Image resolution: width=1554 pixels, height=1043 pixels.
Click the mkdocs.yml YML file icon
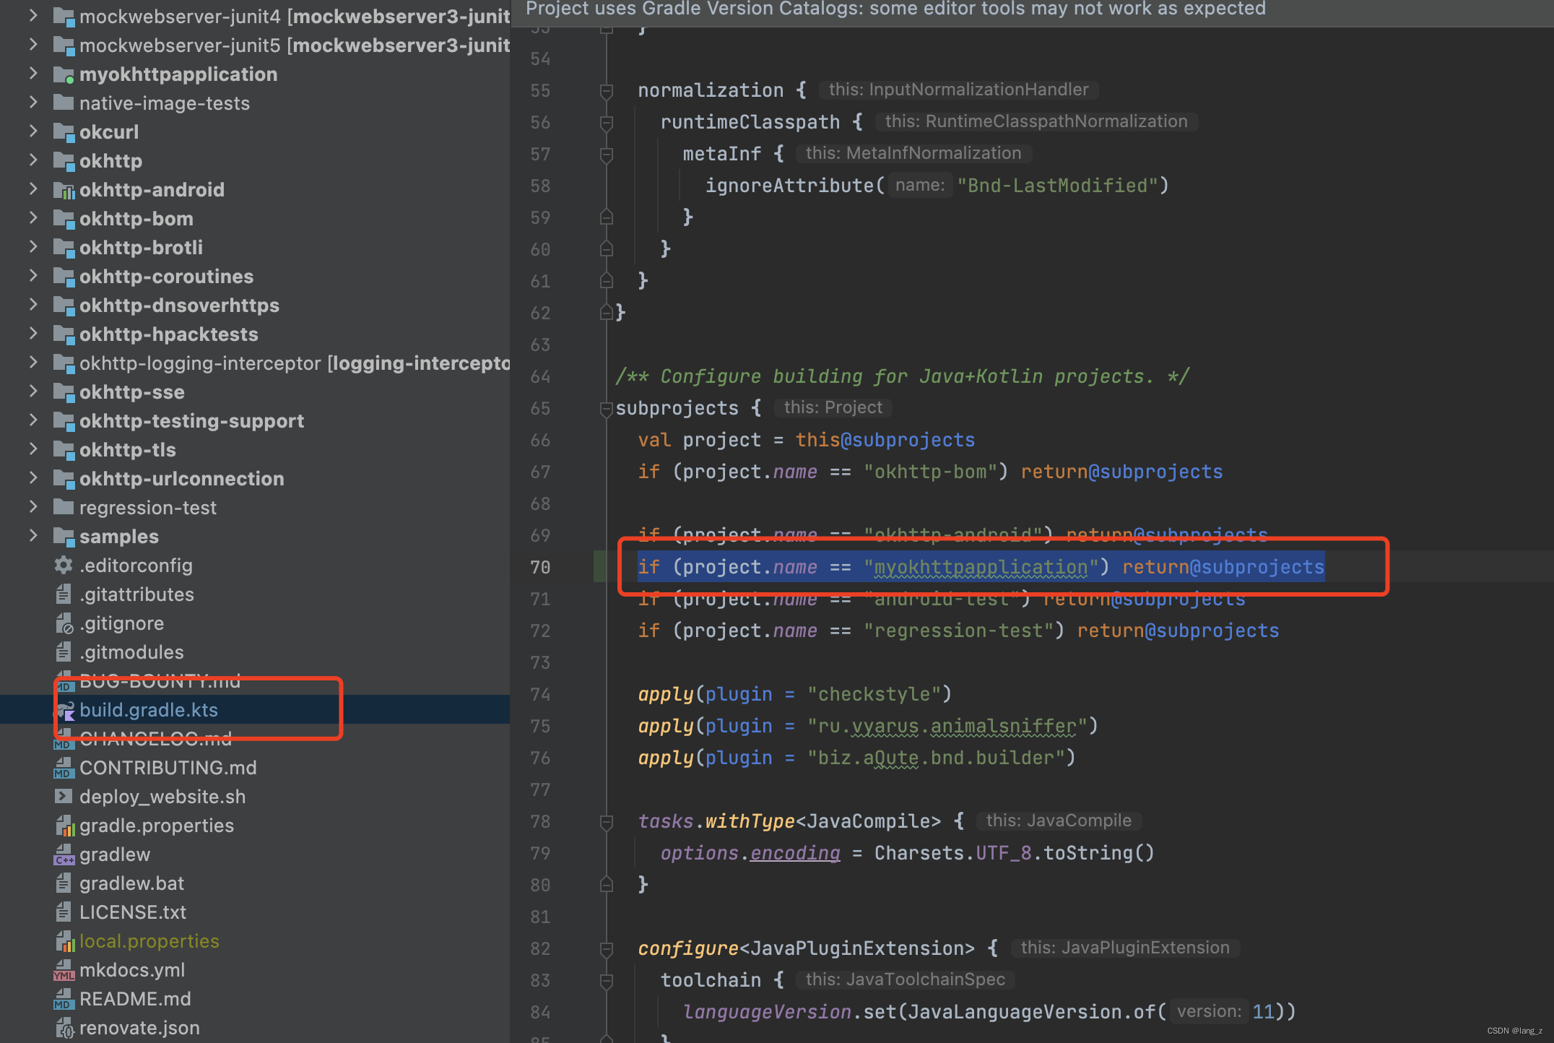coord(64,970)
